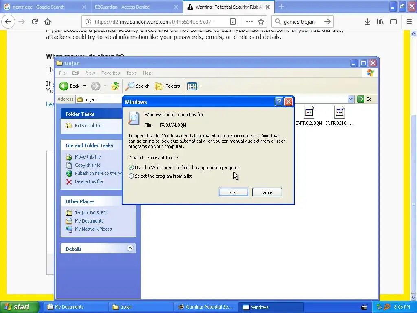Click the dialog help question mark
The height and width of the screenshot is (313, 417).
point(279,101)
